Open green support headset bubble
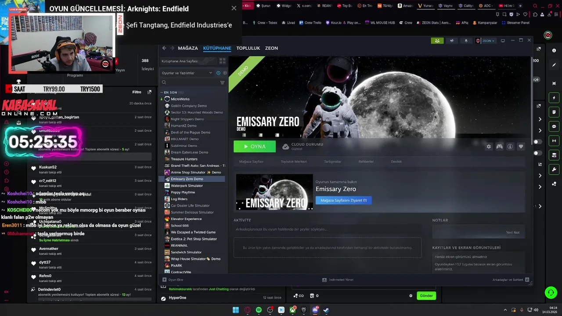Image resolution: width=562 pixels, height=316 pixels. pyautogui.click(x=551, y=292)
